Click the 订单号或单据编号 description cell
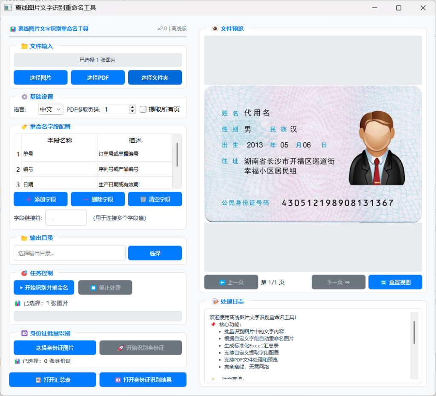This screenshot has width=436, height=396. [x=135, y=153]
